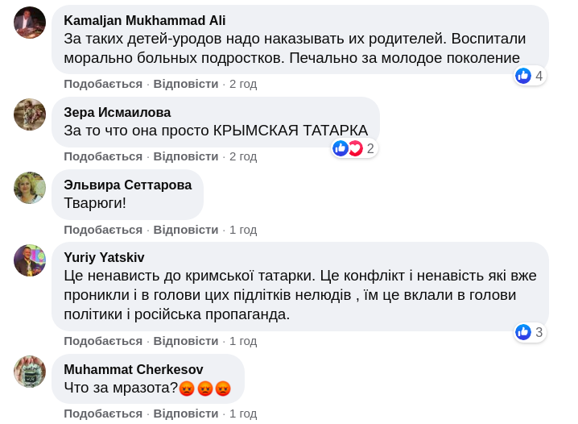Click the '2 год' timestamp on Kamaljan's comment
Screen dimensions: 578x424
point(243,84)
